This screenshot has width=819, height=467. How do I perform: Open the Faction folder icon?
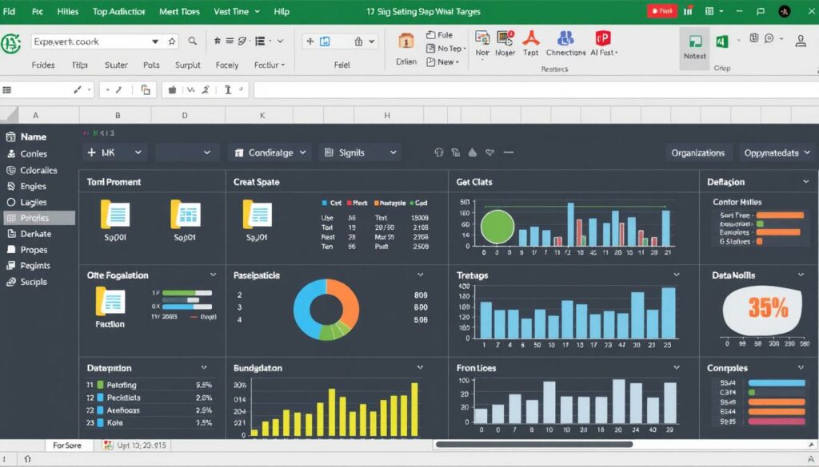(x=110, y=301)
